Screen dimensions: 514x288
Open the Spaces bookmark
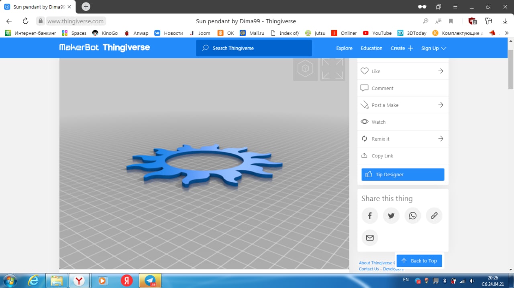point(74,33)
